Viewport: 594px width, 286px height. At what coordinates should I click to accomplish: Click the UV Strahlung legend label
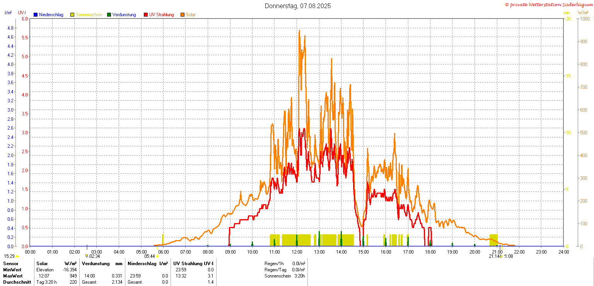pyautogui.click(x=162, y=15)
